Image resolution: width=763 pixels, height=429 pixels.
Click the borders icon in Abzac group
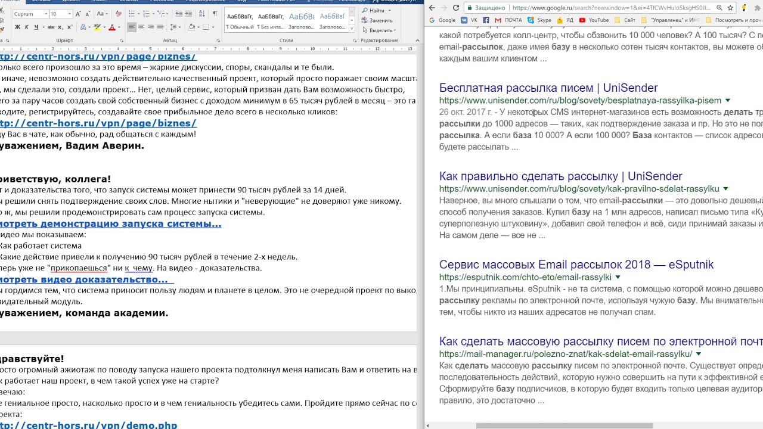[x=206, y=27]
